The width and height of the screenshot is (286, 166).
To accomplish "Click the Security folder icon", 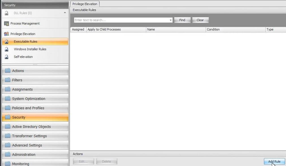I will pos(7,117).
